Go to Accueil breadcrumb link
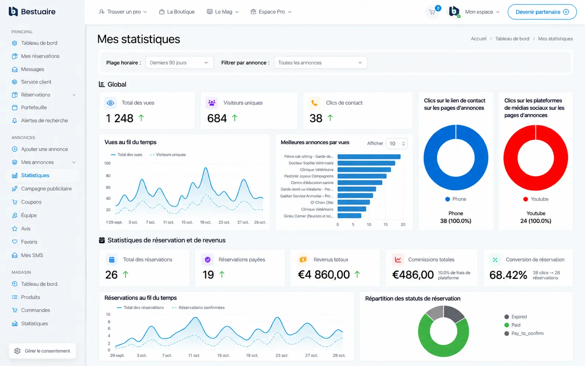 click(x=478, y=39)
